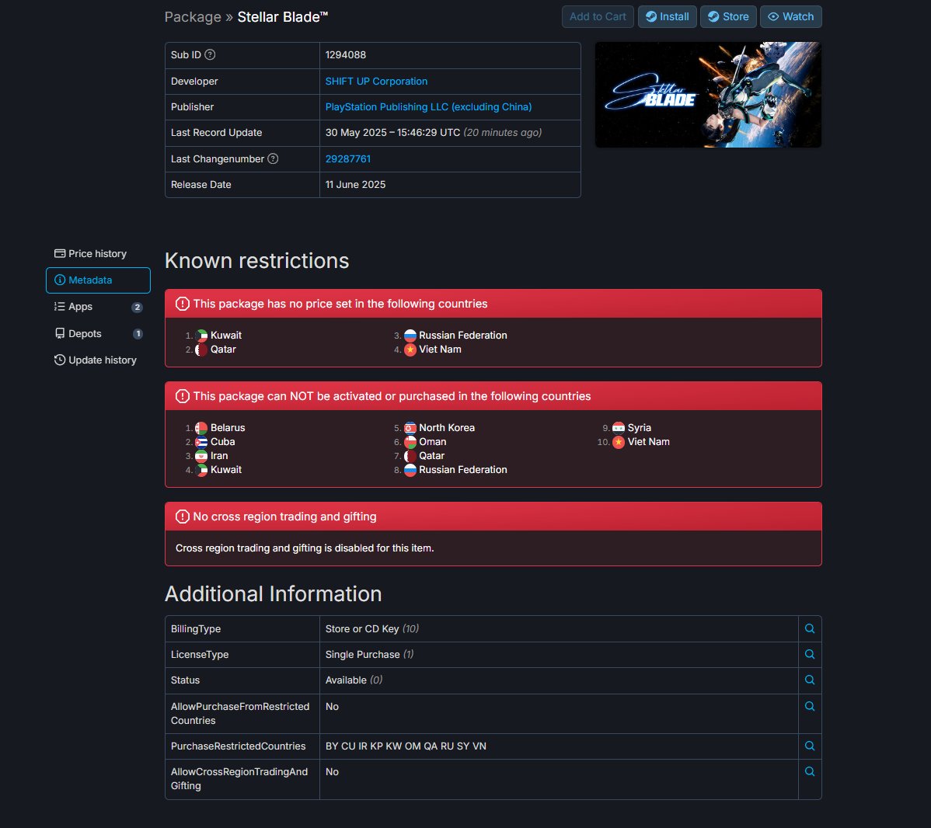The height and width of the screenshot is (828, 931).
Task: Click Additional Information heading
Action: 273,594
